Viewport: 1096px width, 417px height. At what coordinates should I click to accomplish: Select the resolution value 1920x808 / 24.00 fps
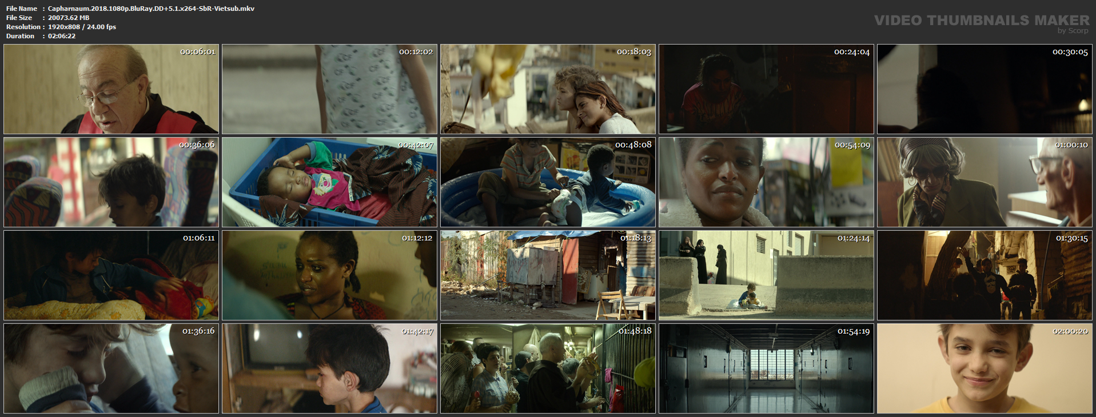click(x=82, y=27)
